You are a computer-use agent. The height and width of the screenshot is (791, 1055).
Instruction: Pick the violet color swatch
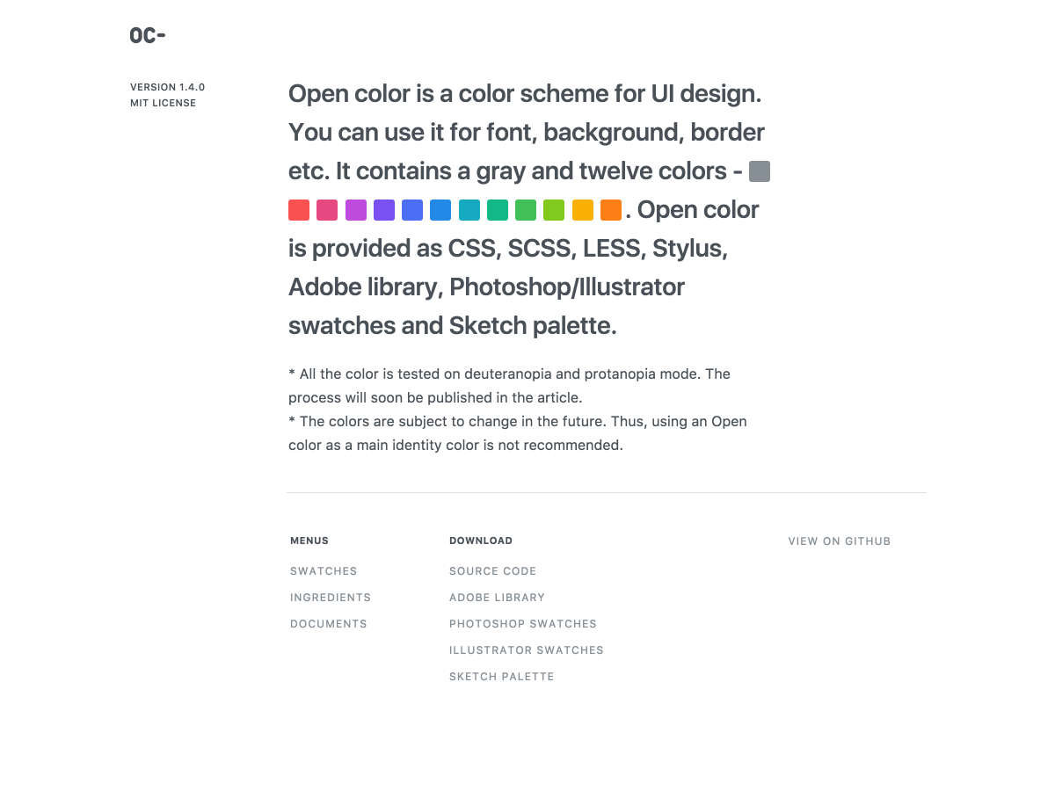(384, 210)
